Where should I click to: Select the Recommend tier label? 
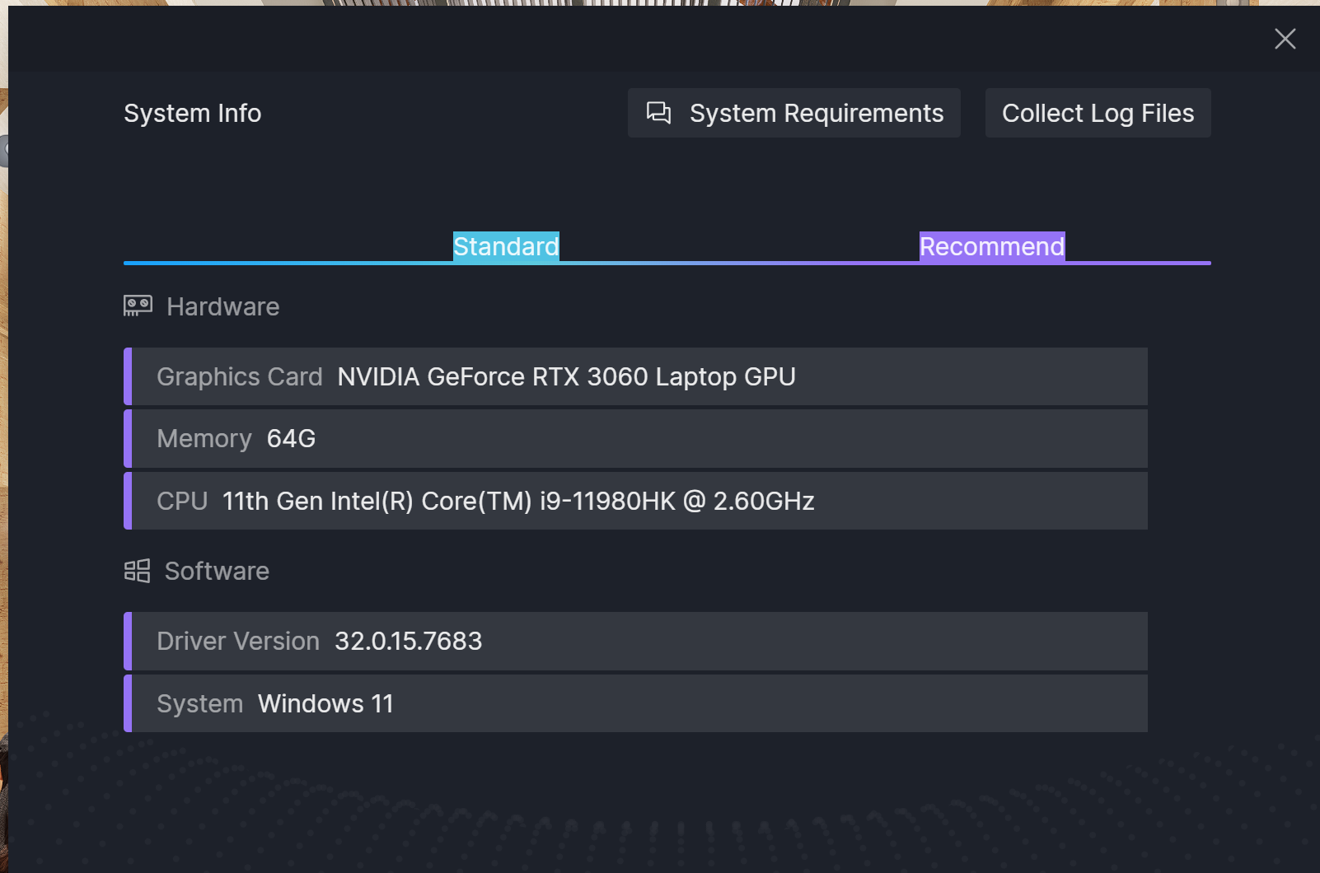991,246
